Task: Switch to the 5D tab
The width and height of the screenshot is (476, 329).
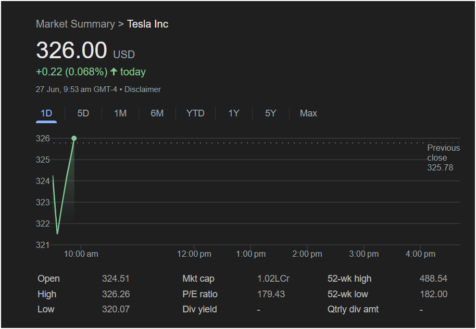Action: [83, 113]
